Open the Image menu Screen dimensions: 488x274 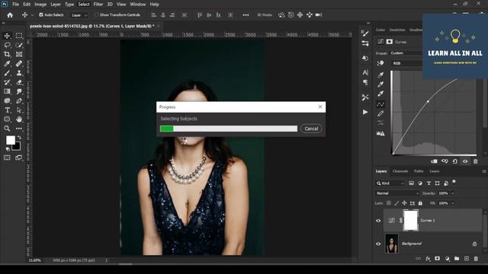pyautogui.click(x=40, y=5)
